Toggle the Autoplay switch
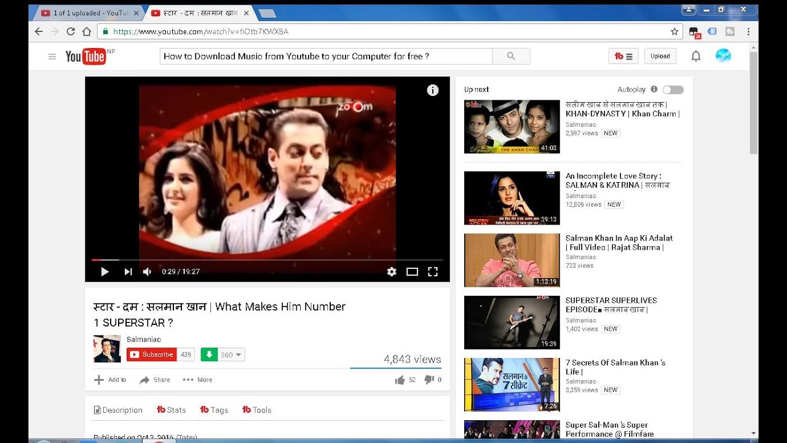Screen dimensions: 787x443 tap(673, 90)
